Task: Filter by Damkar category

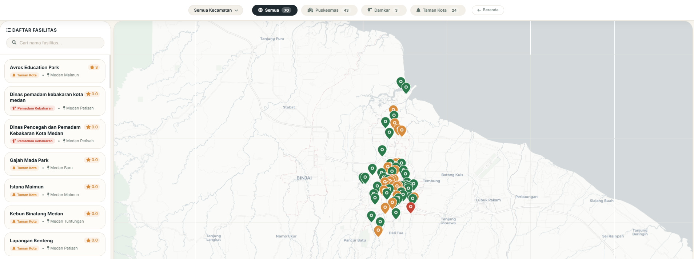Action: click(383, 10)
